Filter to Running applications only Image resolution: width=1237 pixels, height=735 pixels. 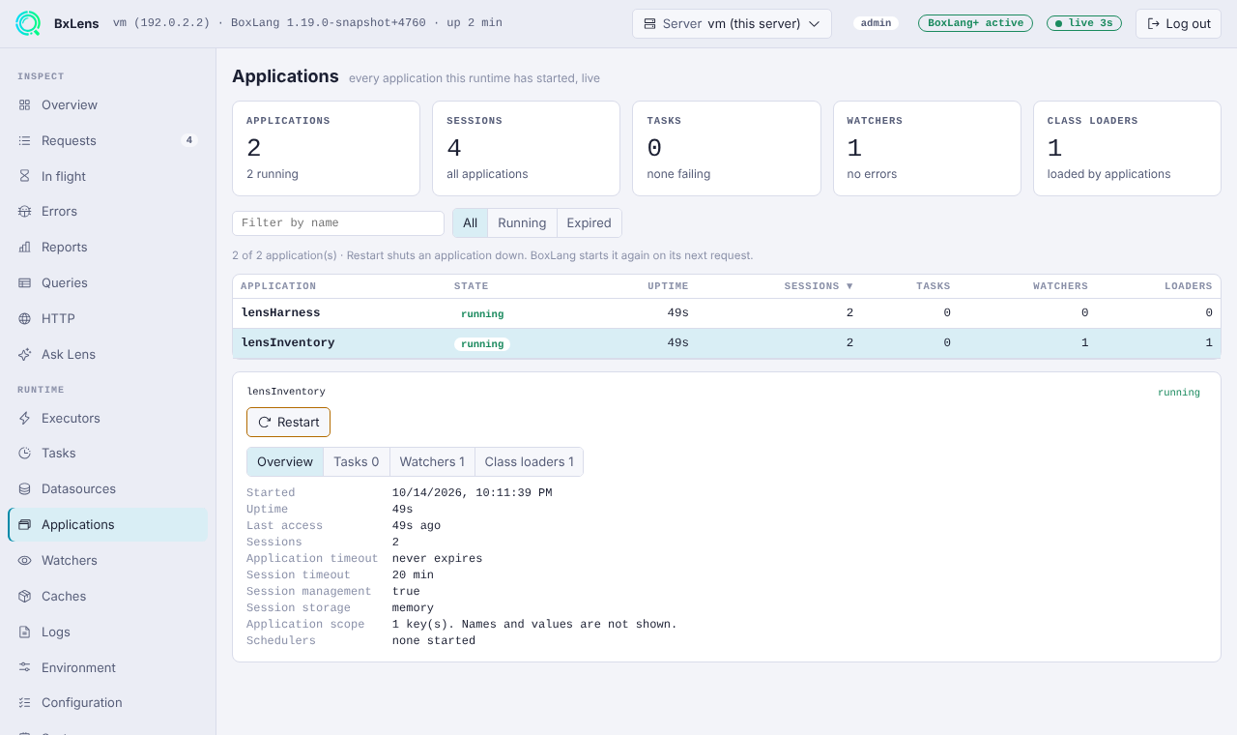pos(522,222)
